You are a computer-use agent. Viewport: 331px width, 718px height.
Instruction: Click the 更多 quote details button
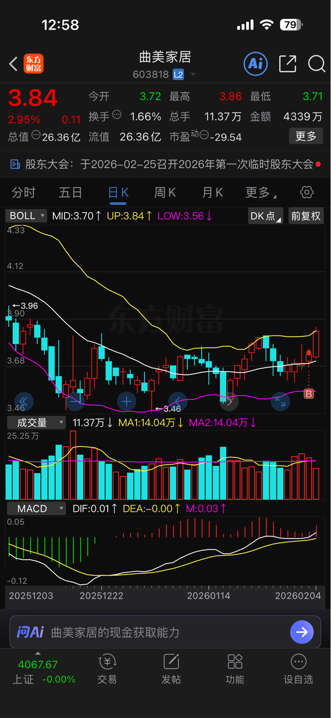[306, 136]
